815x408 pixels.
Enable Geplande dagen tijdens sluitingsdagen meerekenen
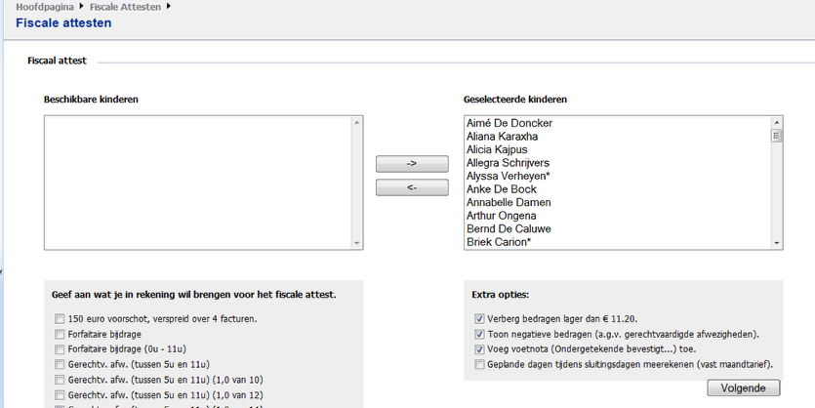[479, 364]
